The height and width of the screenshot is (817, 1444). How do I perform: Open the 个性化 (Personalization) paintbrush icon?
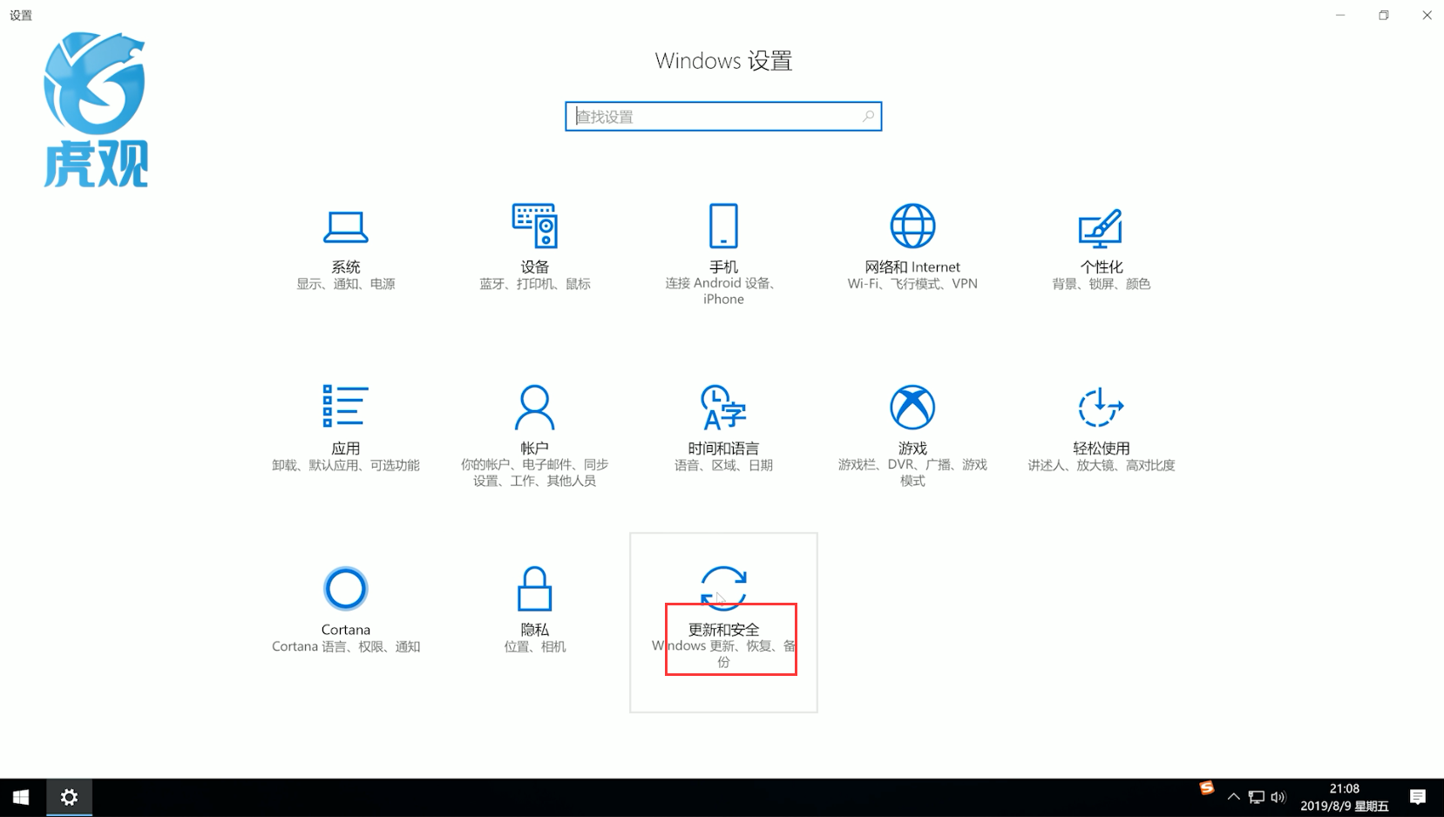[1101, 228]
